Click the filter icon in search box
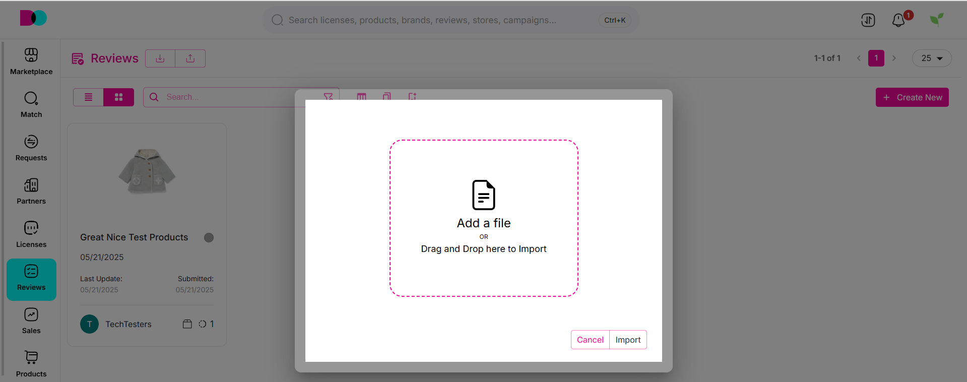This screenshot has height=382, width=967. click(x=328, y=96)
